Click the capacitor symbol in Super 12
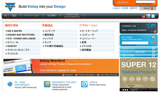 125,79
